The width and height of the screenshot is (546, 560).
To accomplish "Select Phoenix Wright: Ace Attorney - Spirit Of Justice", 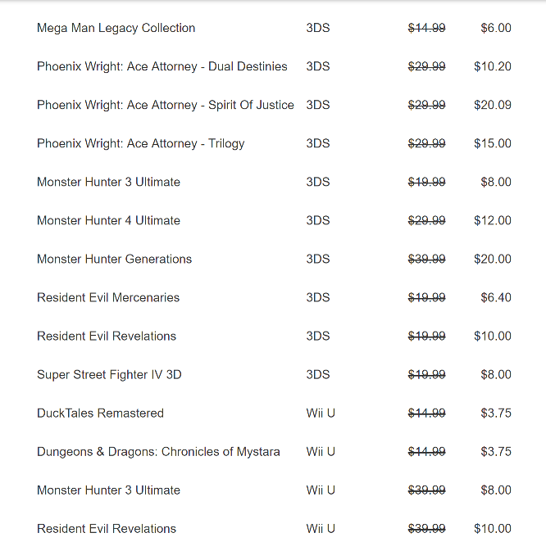I will coord(165,105).
